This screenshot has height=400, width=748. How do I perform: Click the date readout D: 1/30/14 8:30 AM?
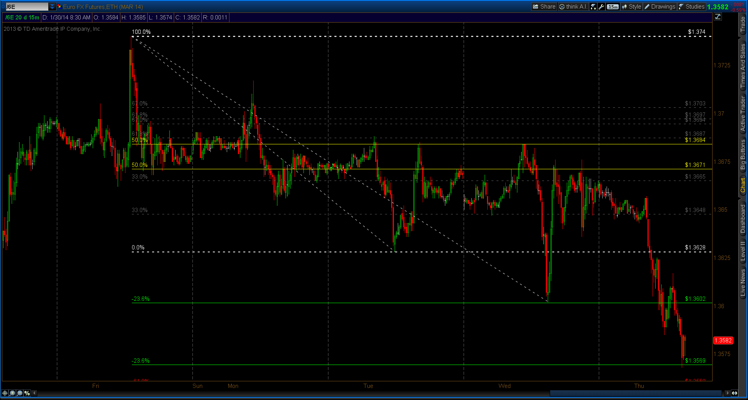[66, 18]
